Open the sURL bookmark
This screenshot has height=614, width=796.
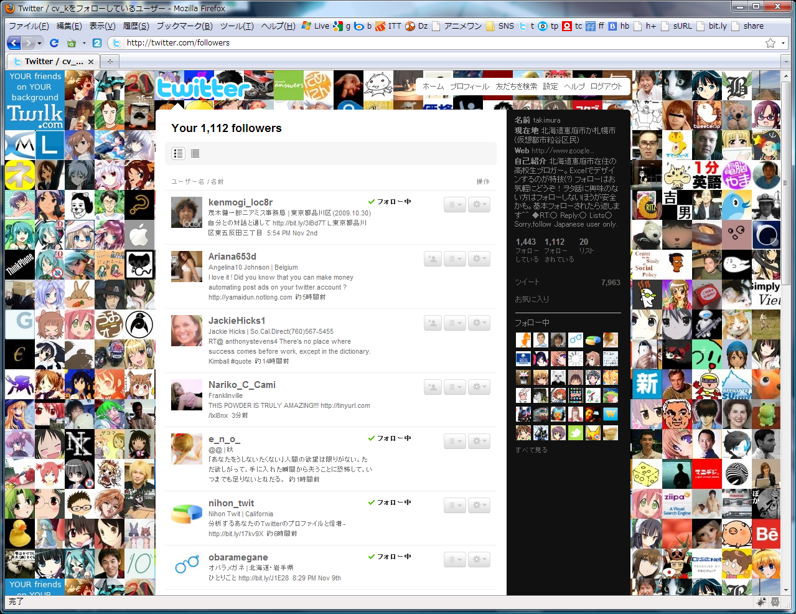click(x=677, y=26)
